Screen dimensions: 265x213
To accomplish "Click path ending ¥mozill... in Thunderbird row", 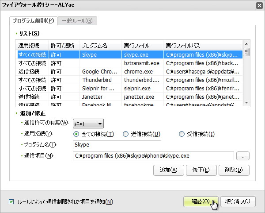I will 203,80.
